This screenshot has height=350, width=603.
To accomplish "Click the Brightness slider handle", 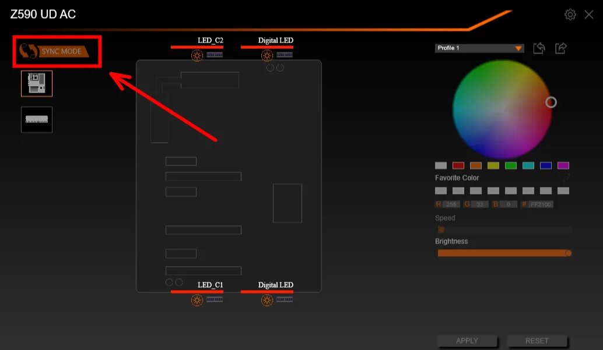I will [569, 253].
